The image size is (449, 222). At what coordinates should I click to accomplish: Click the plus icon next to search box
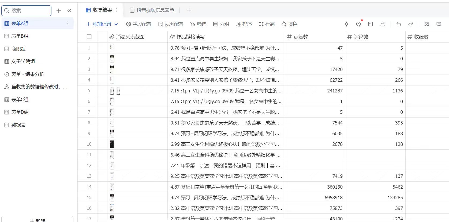[59, 11]
